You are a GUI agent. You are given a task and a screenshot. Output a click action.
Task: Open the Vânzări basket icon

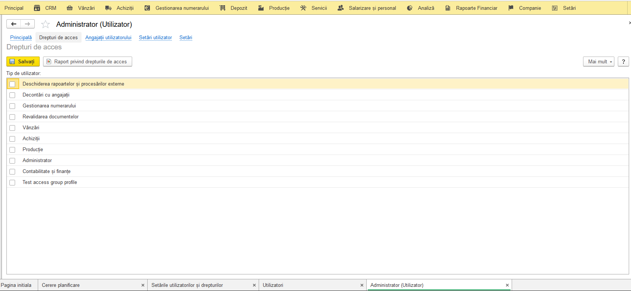pos(70,8)
